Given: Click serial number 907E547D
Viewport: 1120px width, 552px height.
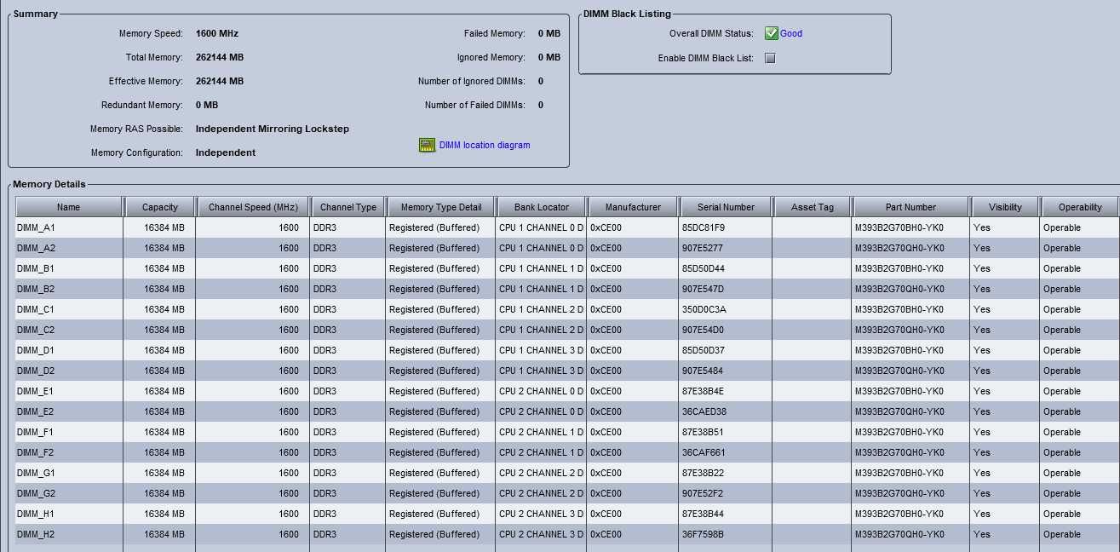Looking at the screenshot, I should pyautogui.click(x=703, y=289).
